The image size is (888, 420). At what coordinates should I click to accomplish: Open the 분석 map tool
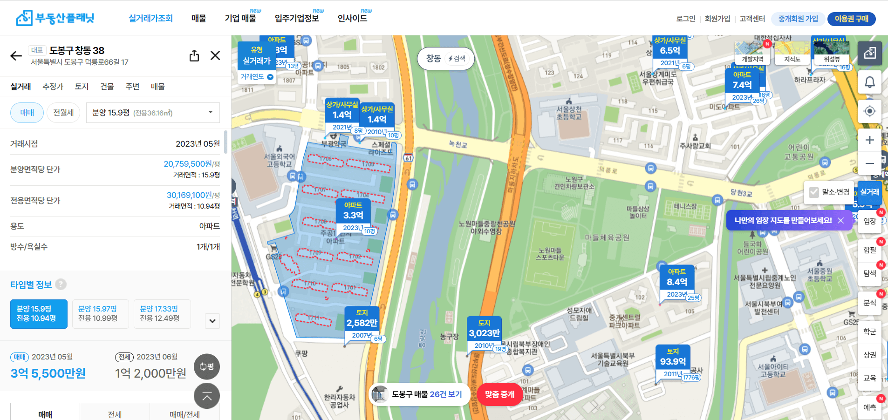click(870, 303)
